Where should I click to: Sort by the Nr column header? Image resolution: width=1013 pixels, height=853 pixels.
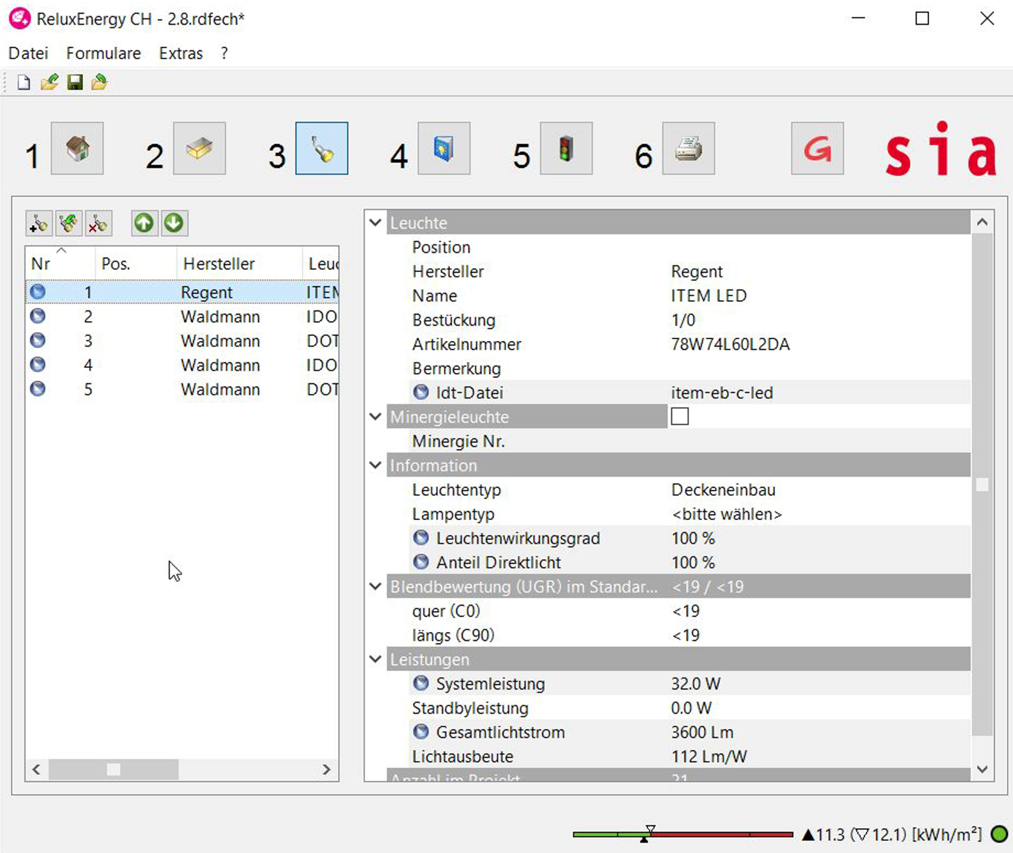(x=60, y=263)
